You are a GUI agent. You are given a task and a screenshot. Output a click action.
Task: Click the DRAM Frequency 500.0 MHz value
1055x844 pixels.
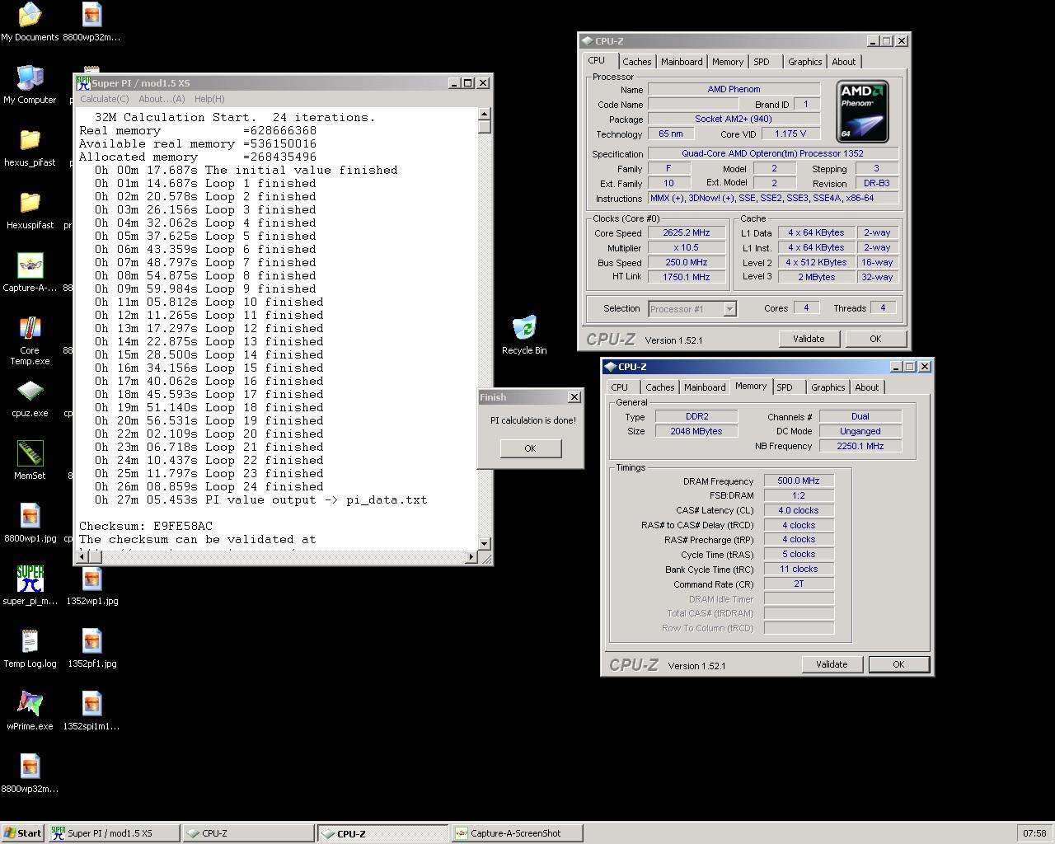pos(799,481)
